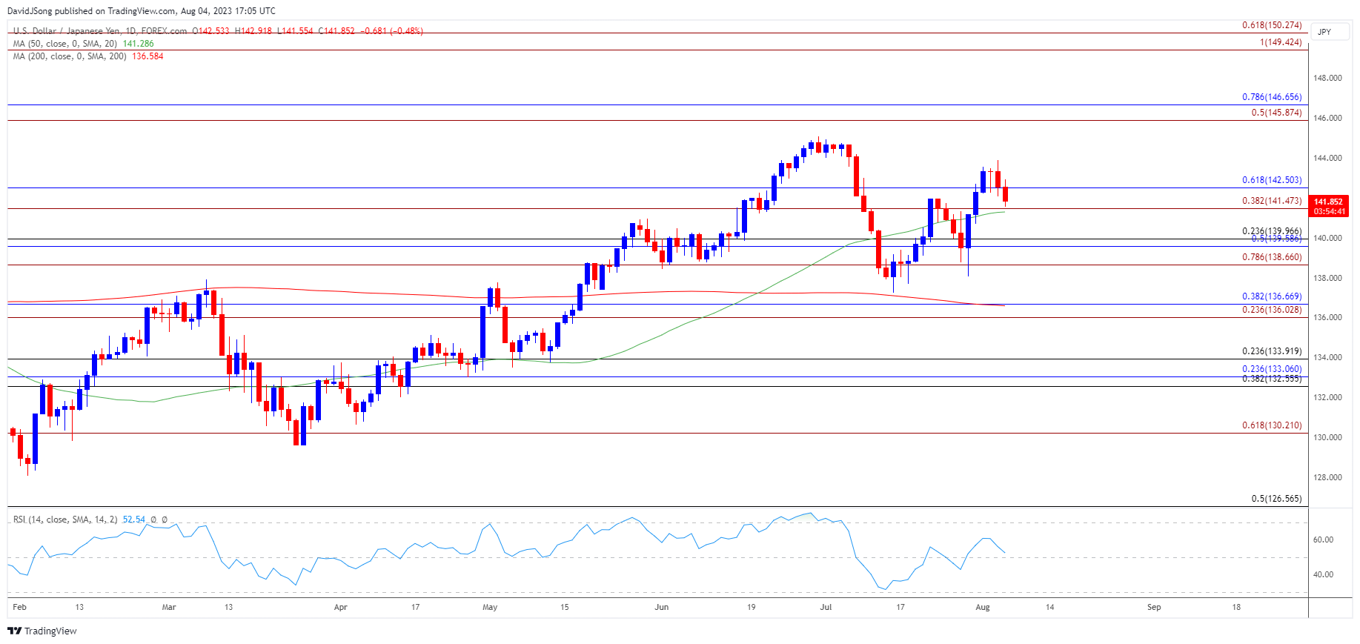The height and width of the screenshot is (644, 1360).
Task: Click the Apr label on date axis
Action: (340, 607)
